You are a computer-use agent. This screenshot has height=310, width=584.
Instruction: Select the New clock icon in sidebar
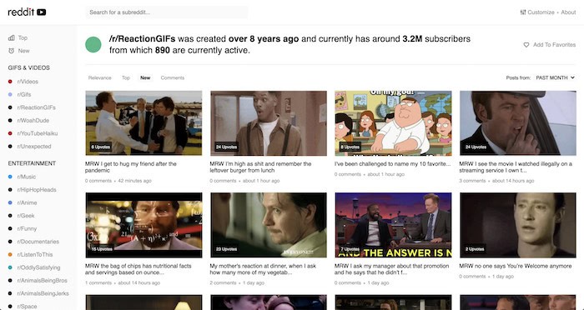pos(11,51)
